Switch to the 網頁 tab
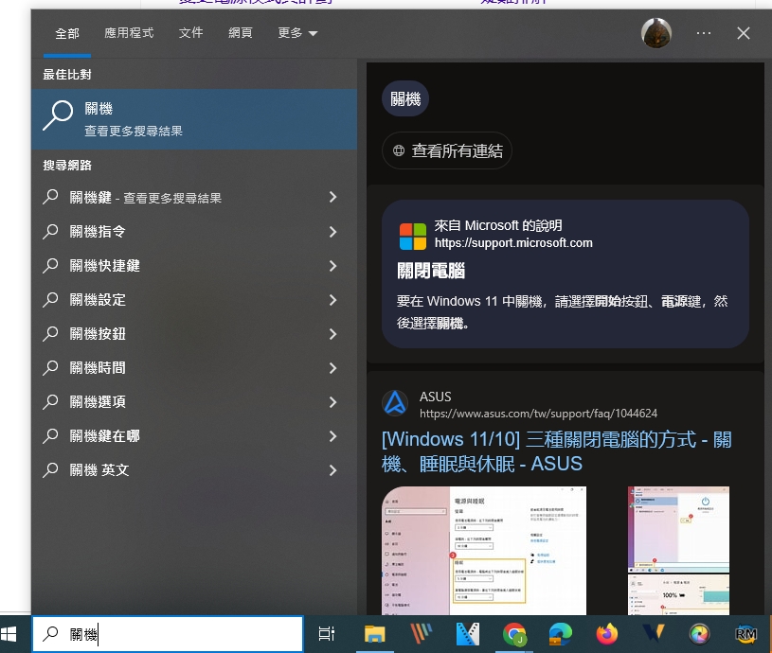 241,33
